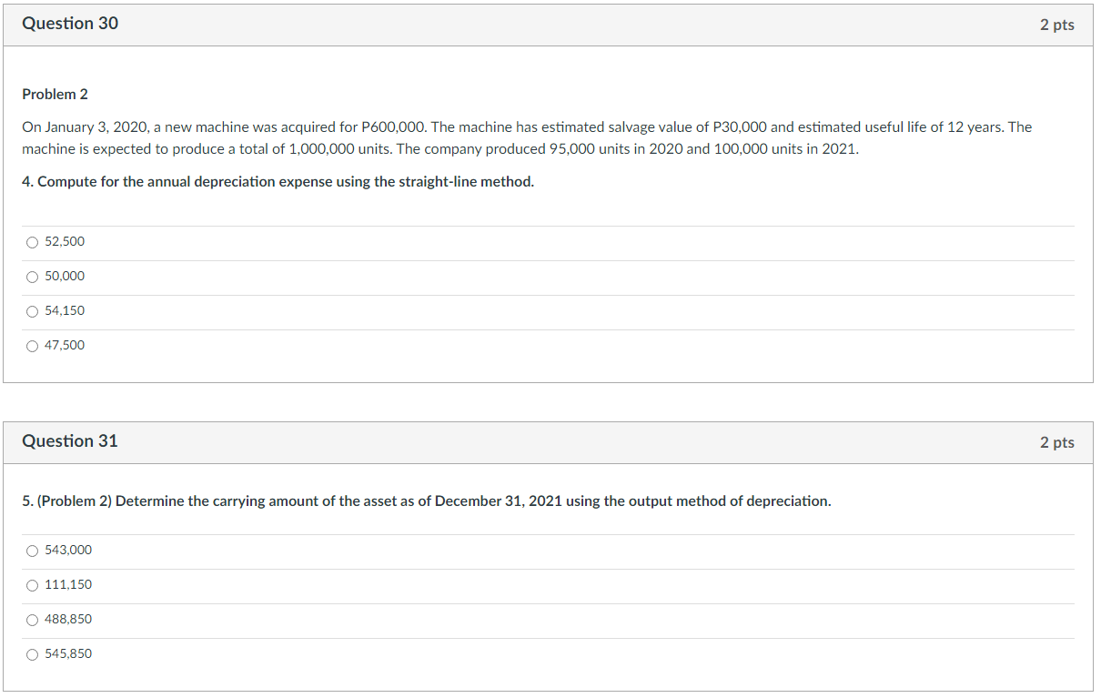
Task: Click the Question 30 header title
Action: [x=70, y=24]
